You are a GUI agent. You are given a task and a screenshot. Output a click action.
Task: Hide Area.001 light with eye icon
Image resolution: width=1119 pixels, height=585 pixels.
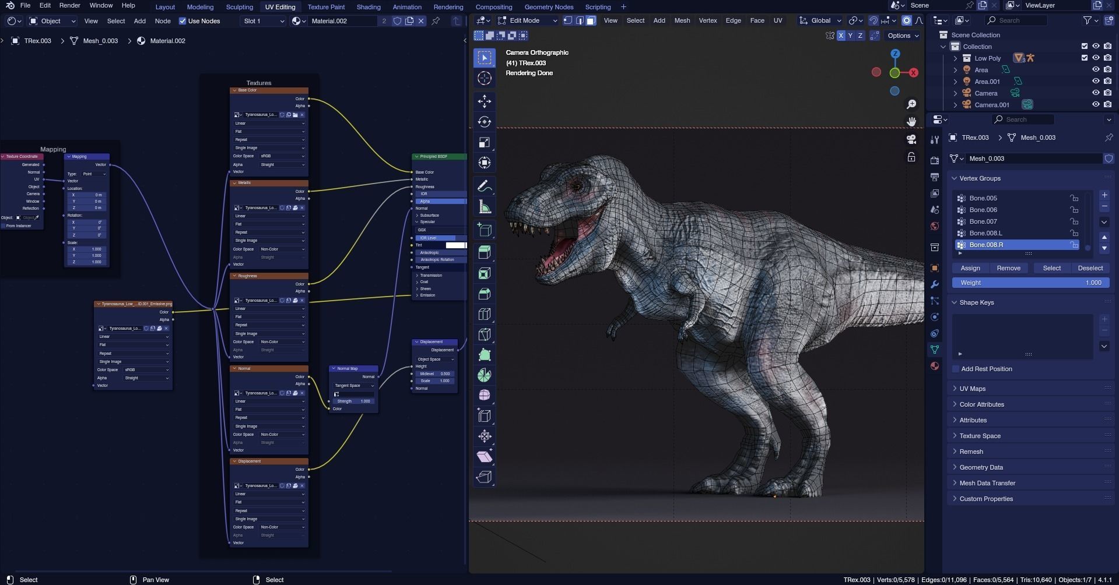tap(1096, 82)
